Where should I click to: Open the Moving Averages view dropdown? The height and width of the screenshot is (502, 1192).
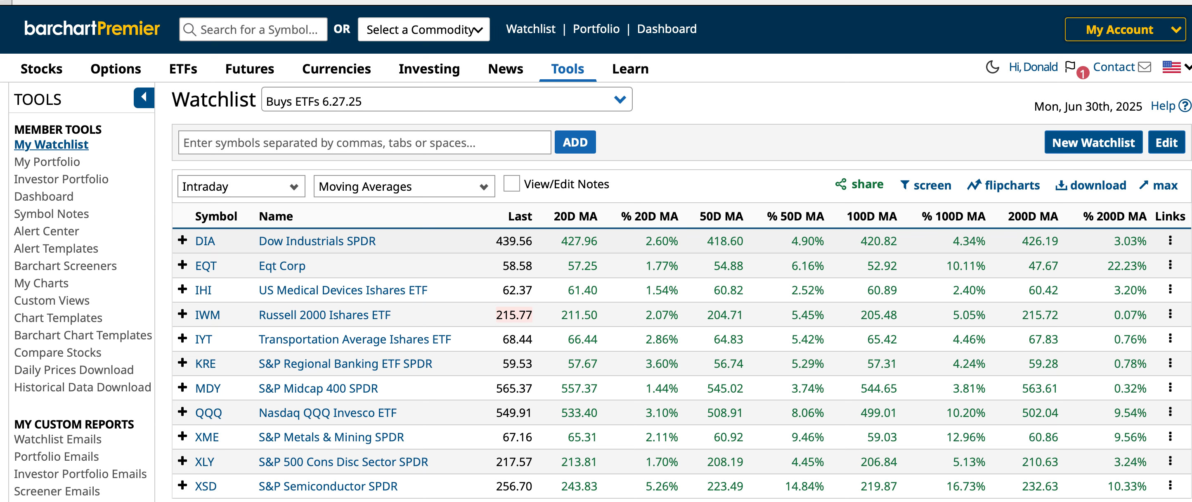pos(404,187)
